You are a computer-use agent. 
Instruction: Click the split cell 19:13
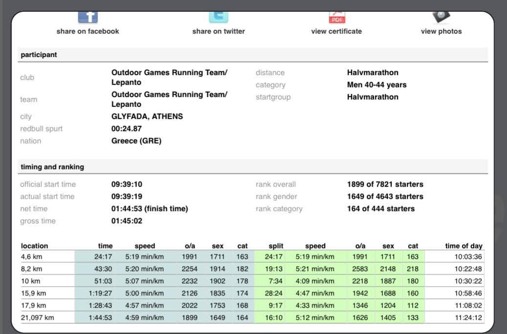click(274, 269)
